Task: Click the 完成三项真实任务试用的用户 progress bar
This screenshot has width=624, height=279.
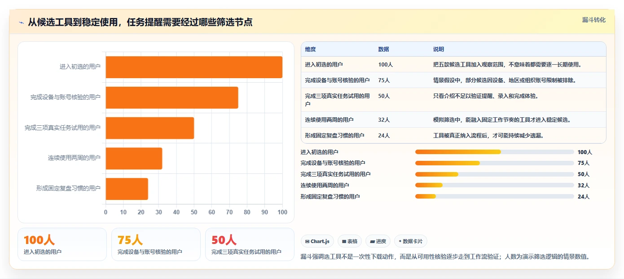Action: pyautogui.click(x=495, y=174)
